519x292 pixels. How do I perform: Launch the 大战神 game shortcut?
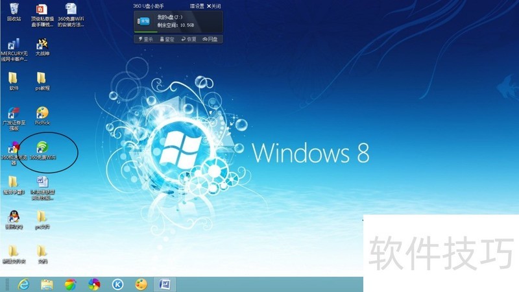point(42,47)
